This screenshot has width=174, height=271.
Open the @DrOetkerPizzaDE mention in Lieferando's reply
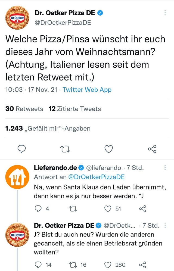pos(96,177)
